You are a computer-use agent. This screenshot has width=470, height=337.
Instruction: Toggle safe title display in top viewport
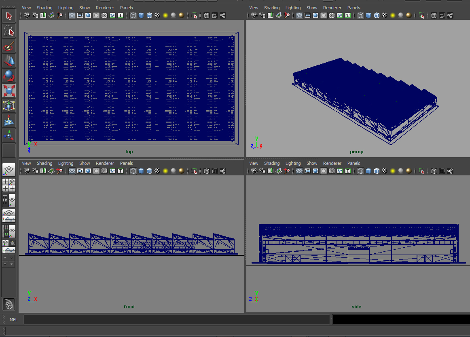[120, 15]
